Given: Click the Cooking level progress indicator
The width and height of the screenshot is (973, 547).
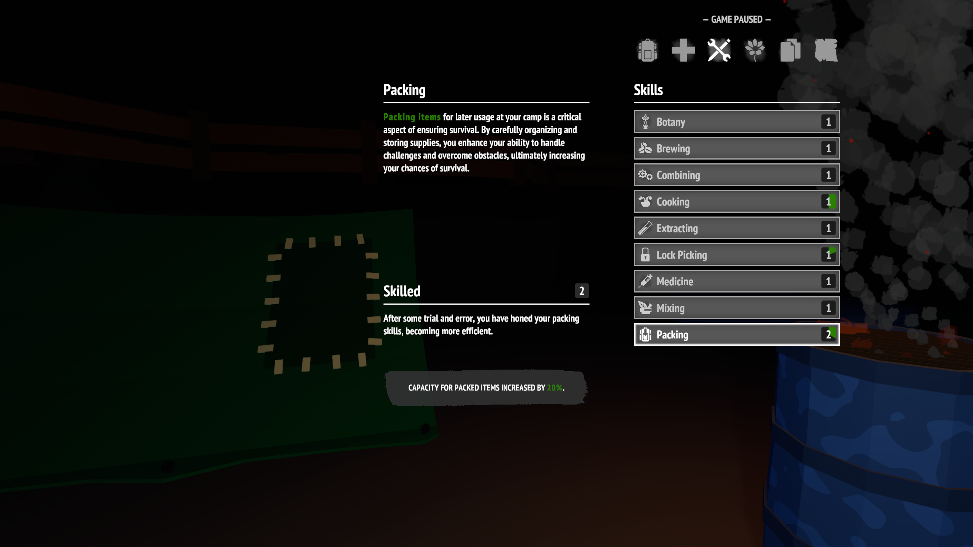Looking at the screenshot, I should pos(829,201).
